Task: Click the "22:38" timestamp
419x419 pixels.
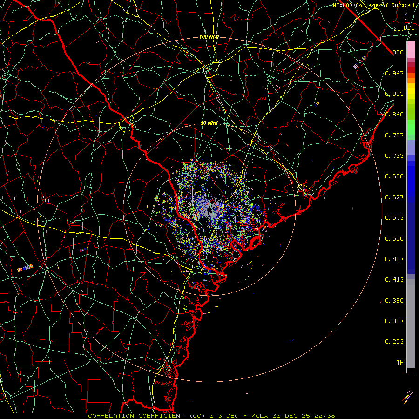Action: (x=324, y=416)
